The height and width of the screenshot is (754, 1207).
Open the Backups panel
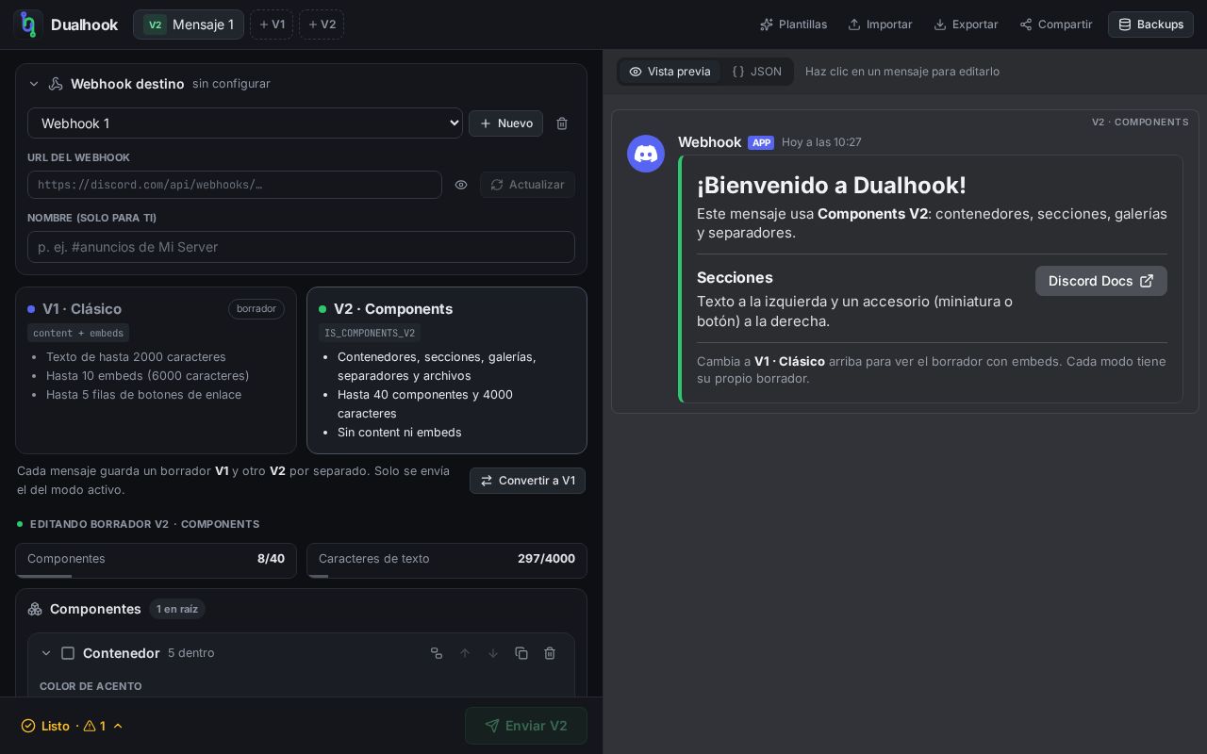click(x=1150, y=25)
